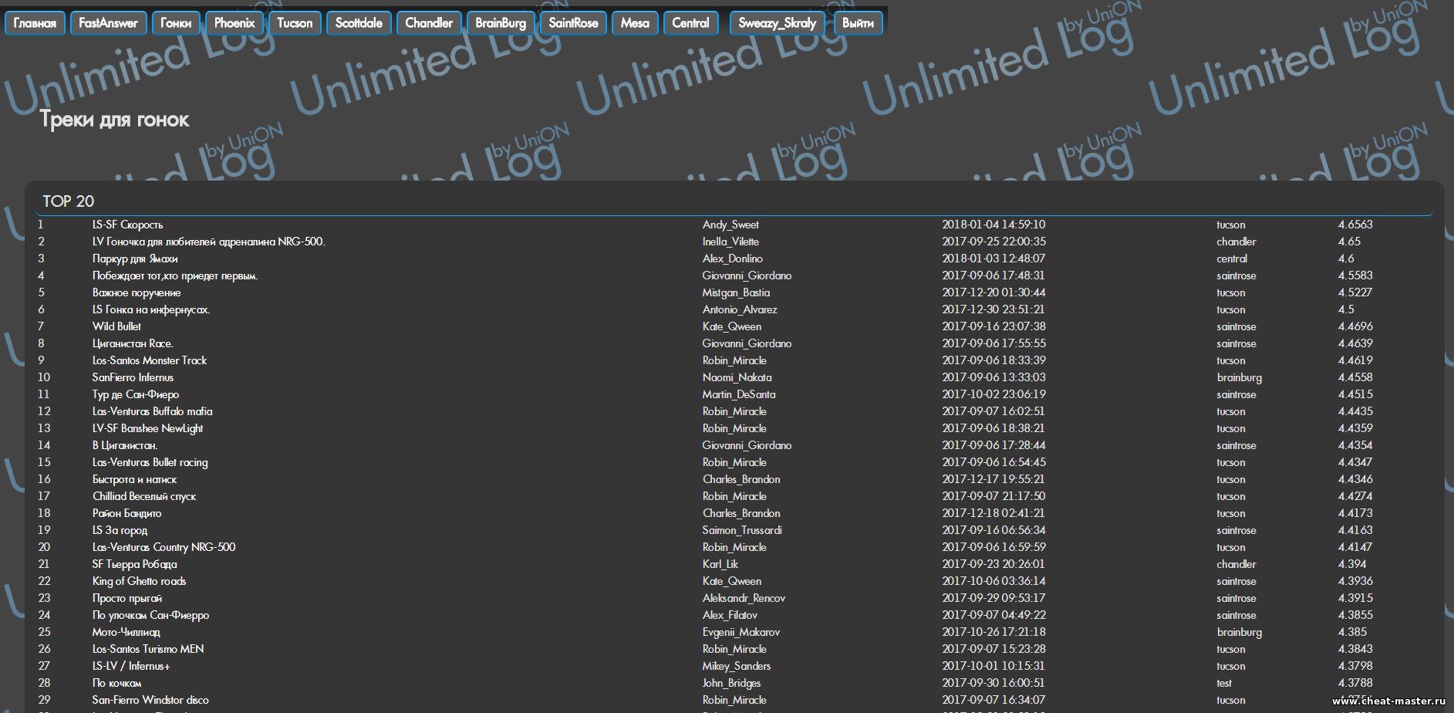The width and height of the screenshot is (1454, 713).
Task: Open the Гонки section
Action: click(176, 23)
